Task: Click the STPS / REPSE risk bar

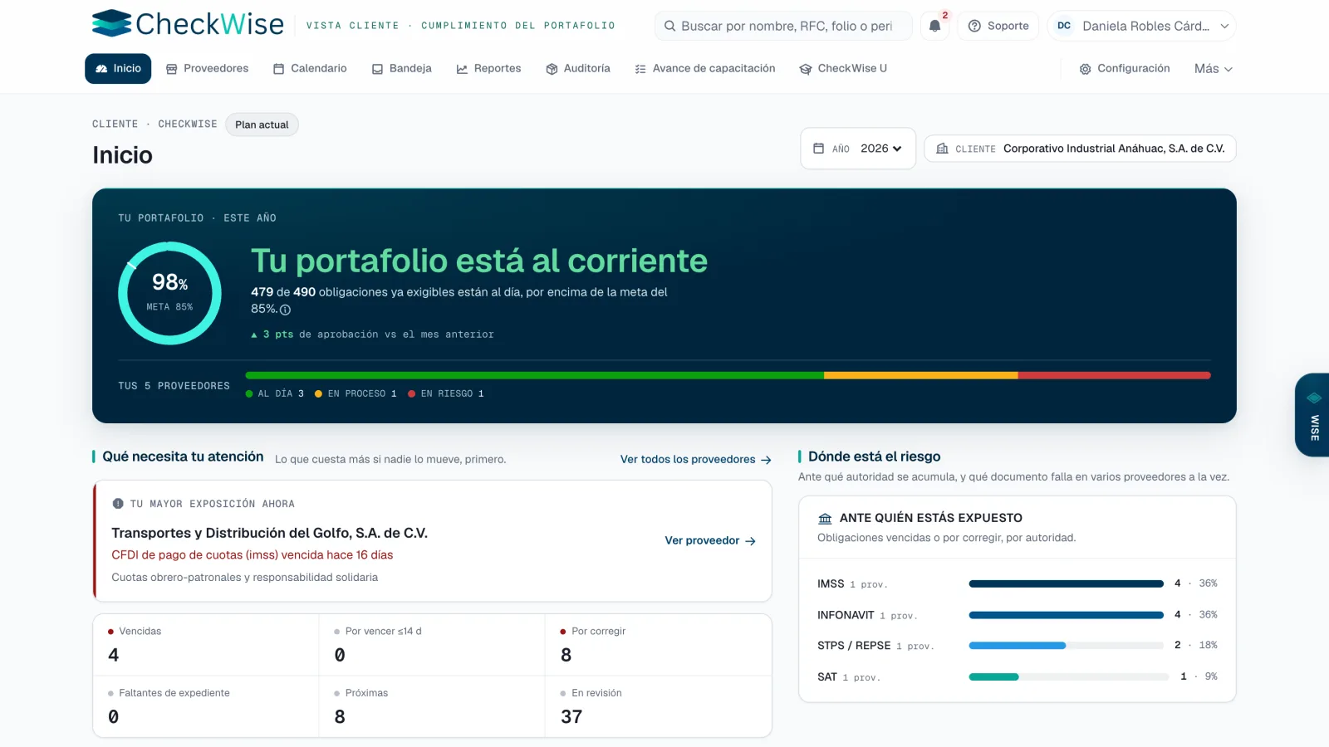Action: [1066, 645]
